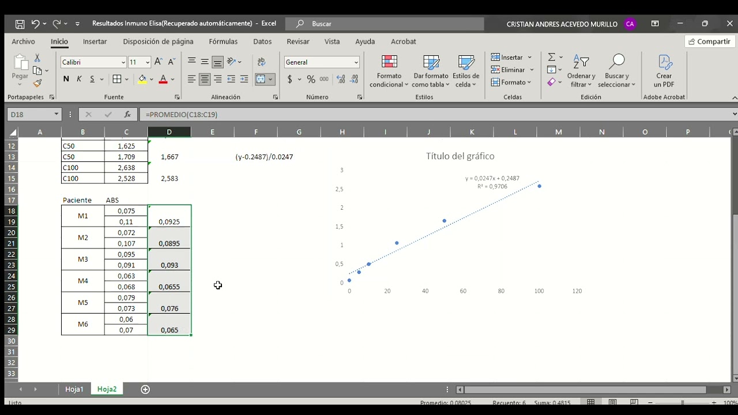Adjust the zoom slider in status bar

682,402
